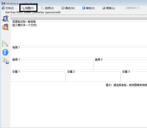The width and height of the screenshot is (147, 128).
Task: Click the 容器格式和一般信息 group heading
Action: coord(24,21)
